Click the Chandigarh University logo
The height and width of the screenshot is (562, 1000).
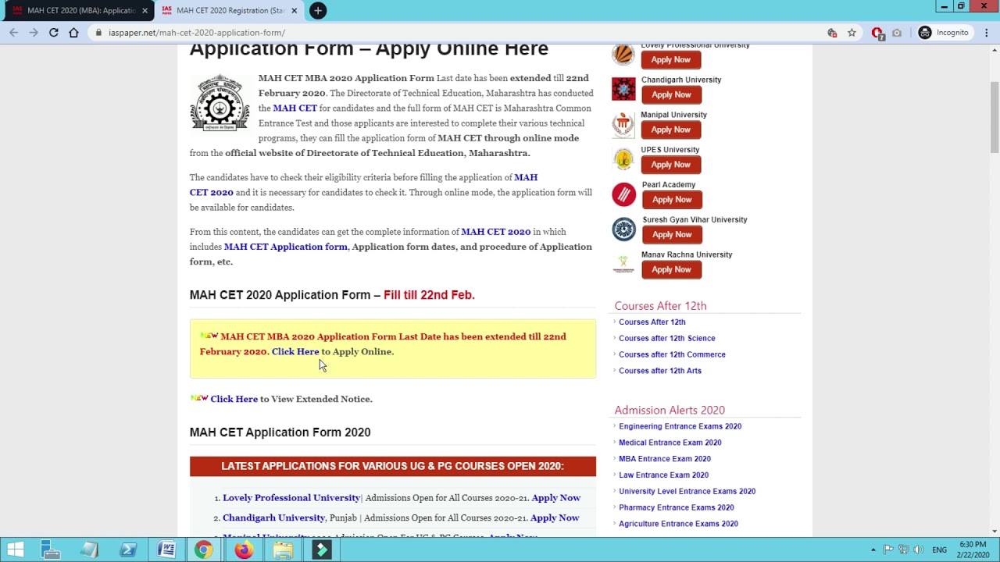623,89
